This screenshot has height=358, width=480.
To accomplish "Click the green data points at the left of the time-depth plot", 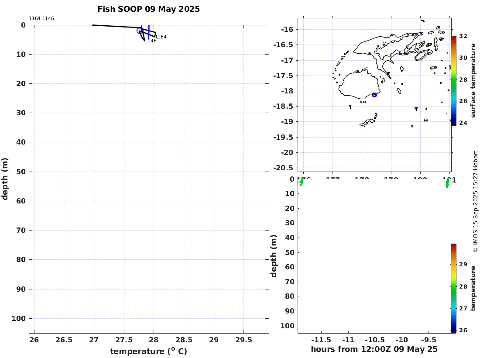I will [301, 182].
